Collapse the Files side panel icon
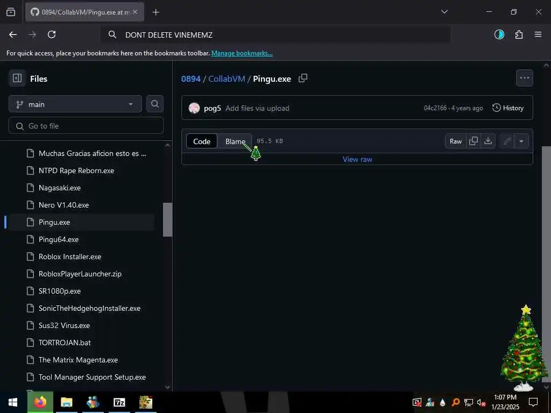Image resolution: width=551 pixels, height=413 pixels. (17, 79)
